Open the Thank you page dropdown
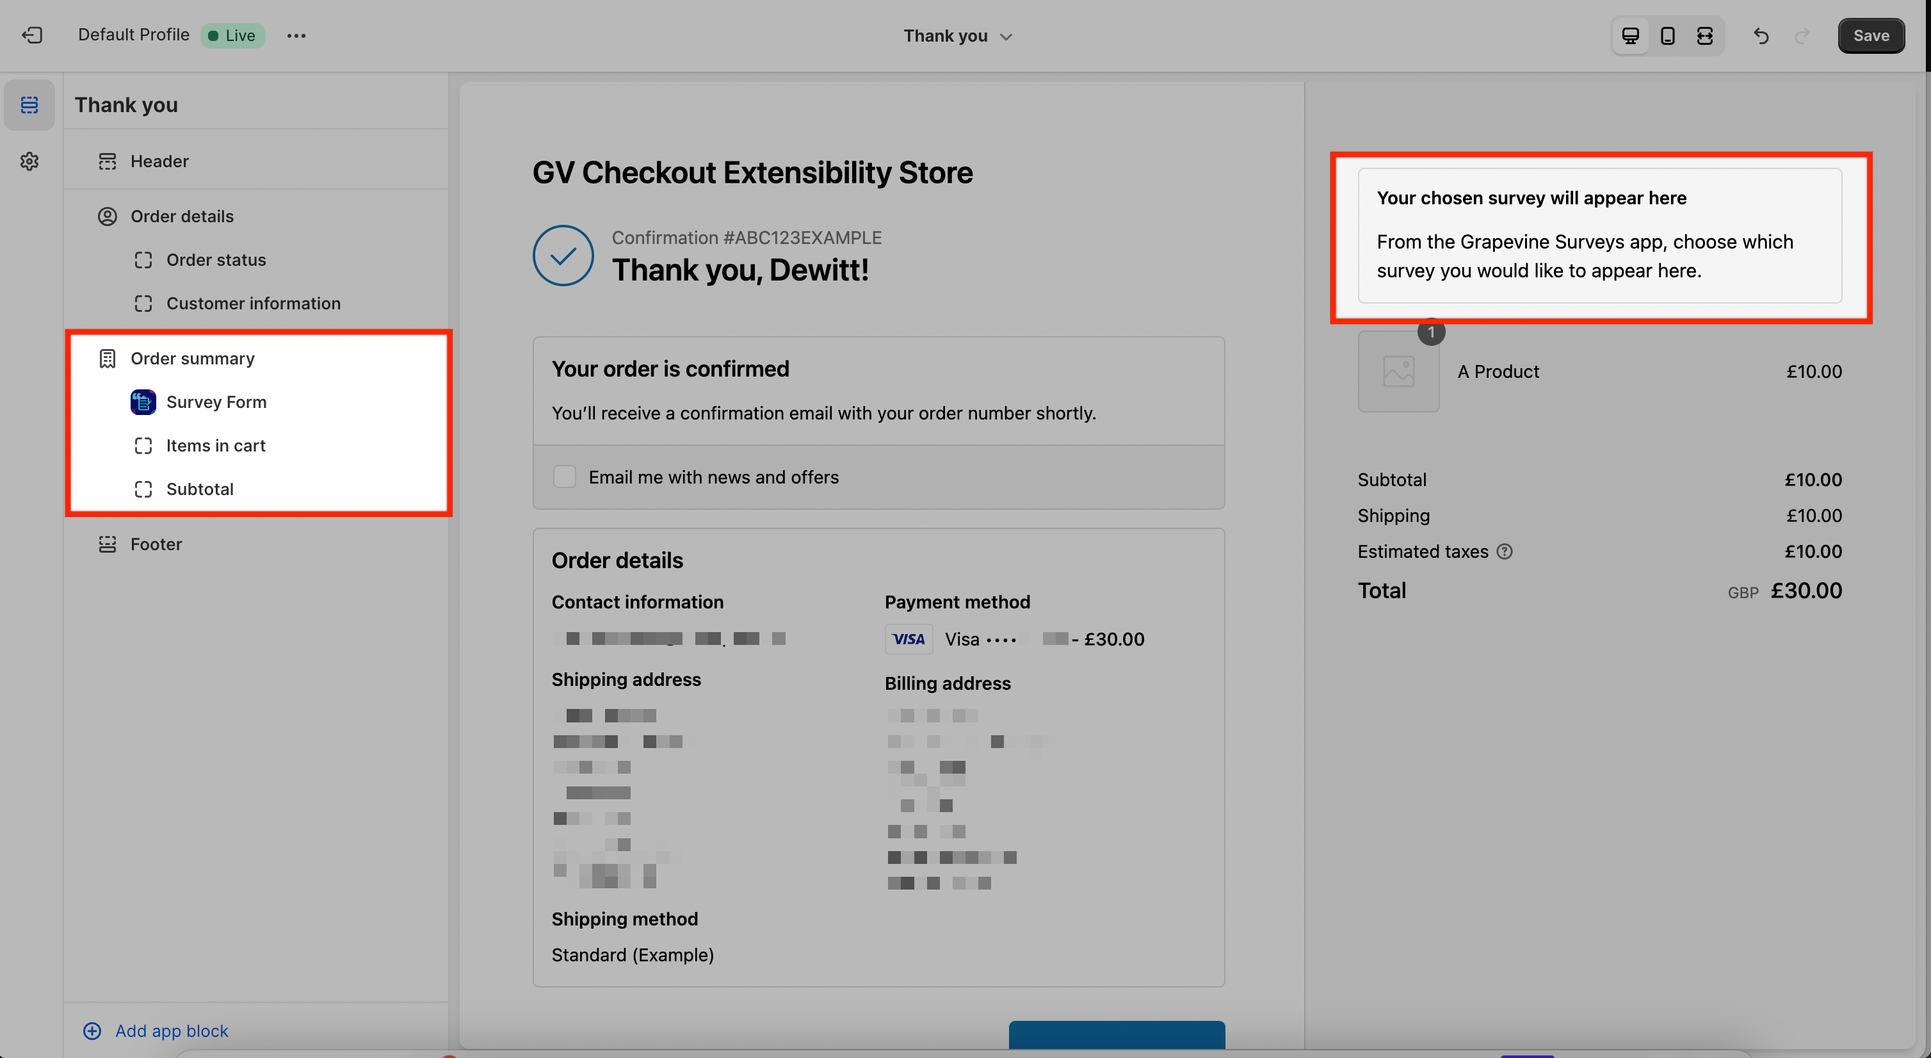 click(x=957, y=36)
